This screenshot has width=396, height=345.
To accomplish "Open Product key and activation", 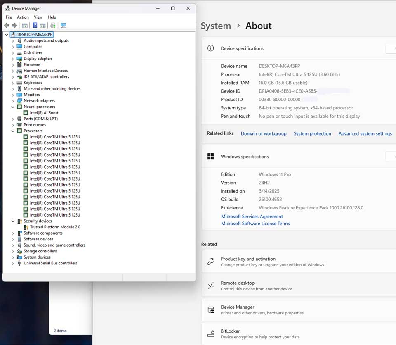I will click(x=248, y=259).
